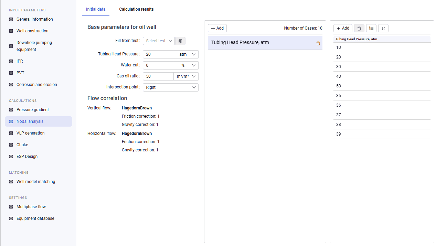
Task: Click the Equipment database sidebar icon
Action: (11, 218)
